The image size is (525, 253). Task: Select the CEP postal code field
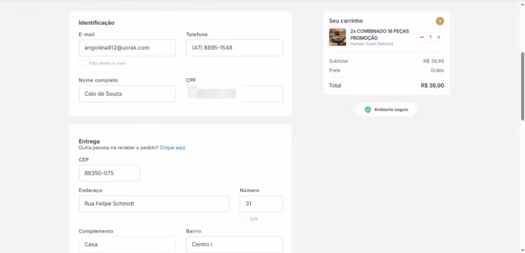[109, 173]
